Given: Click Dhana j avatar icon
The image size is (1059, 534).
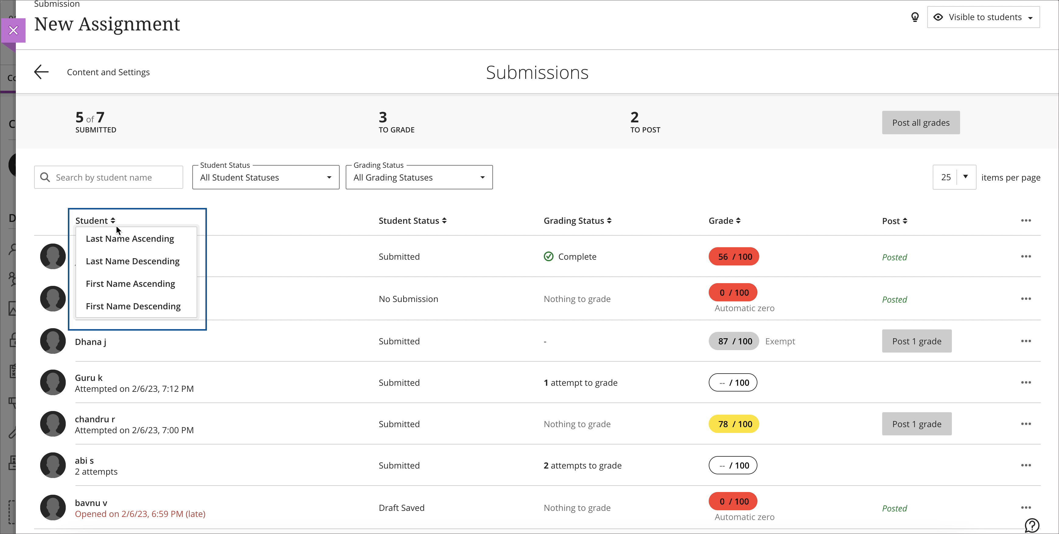Looking at the screenshot, I should [53, 341].
